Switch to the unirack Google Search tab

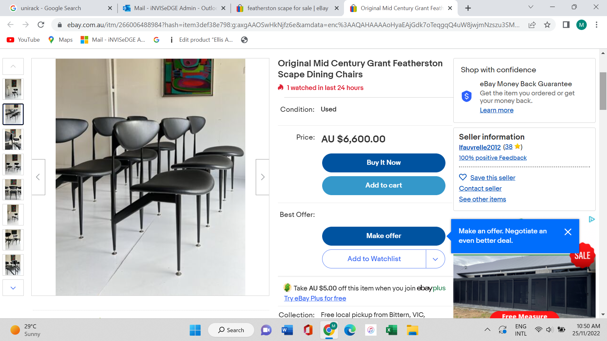click(x=51, y=8)
